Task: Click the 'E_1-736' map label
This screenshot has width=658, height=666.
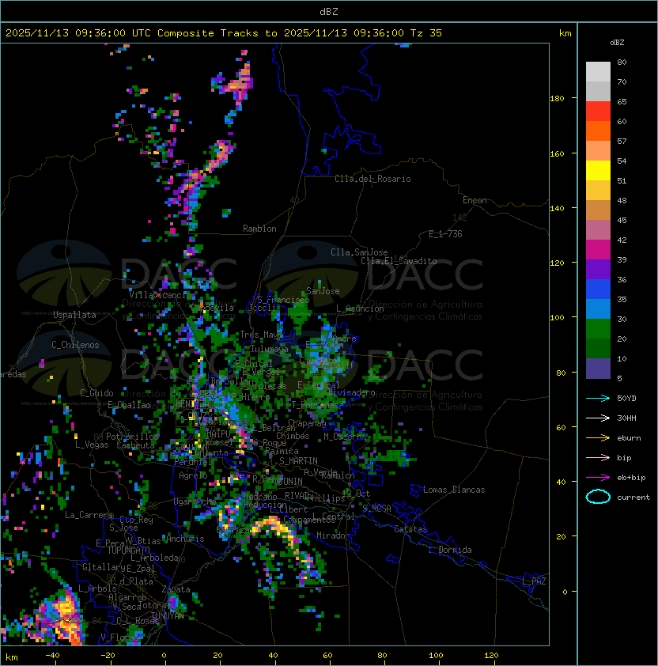Action: (445, 234)
